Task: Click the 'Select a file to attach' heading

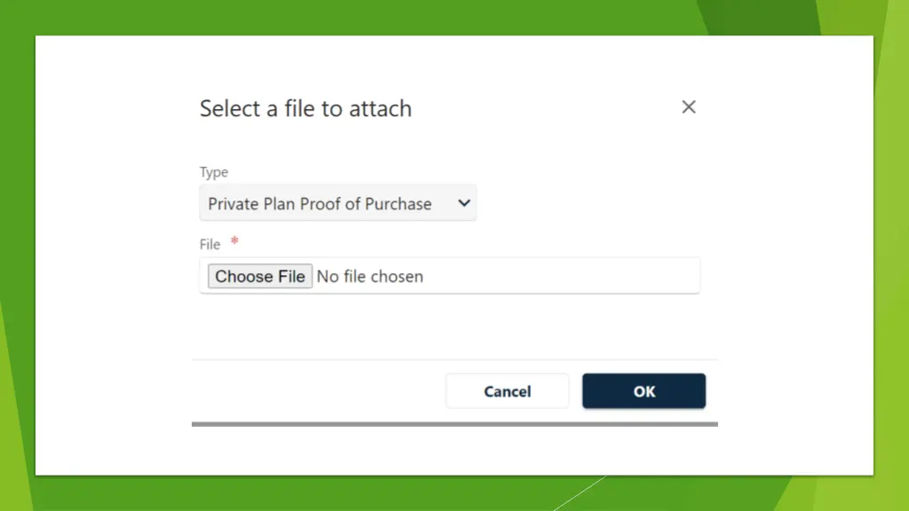Action: click(x=305, y=109)
